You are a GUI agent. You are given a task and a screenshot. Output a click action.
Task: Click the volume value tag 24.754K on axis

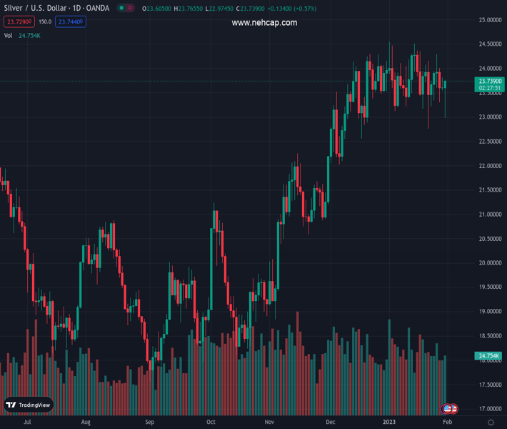[x=489, y=355]
